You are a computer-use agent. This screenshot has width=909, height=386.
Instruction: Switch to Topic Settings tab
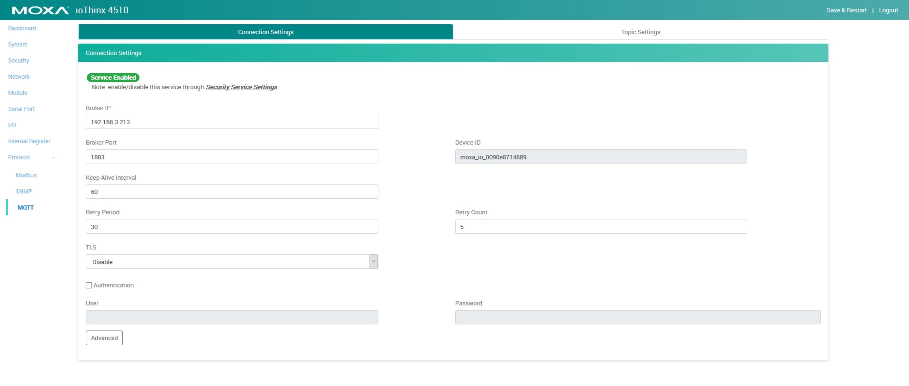(x=641, y=32)
